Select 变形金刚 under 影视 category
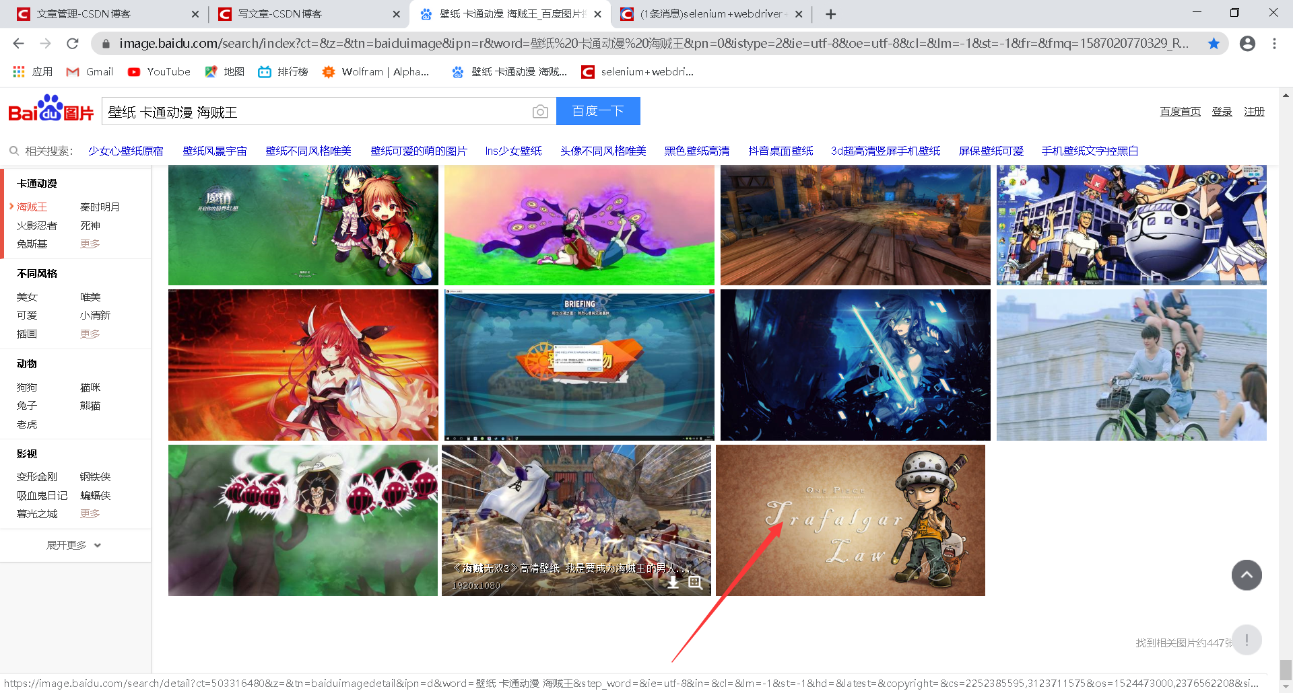The width and height of the screenshot is (1293, 693). (x=37, y=477)
